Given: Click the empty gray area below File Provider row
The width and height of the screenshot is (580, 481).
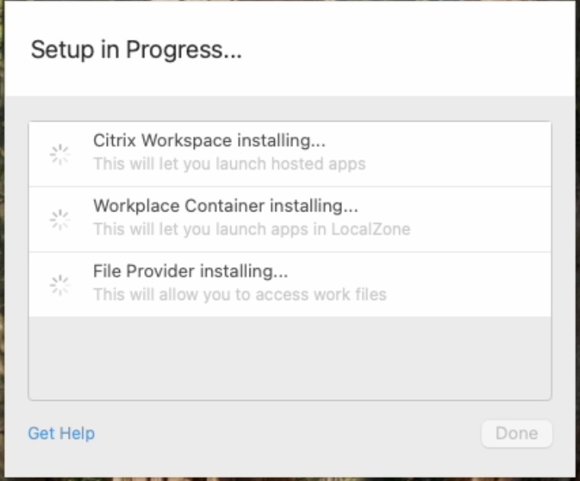Looking at the screenshot, I should [x=290, y=357].
